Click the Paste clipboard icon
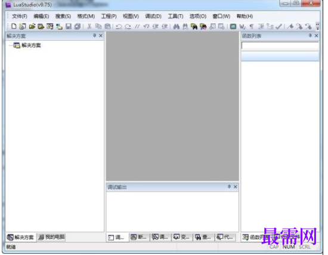This screenshot has height=255, width=328. (107, 26)
